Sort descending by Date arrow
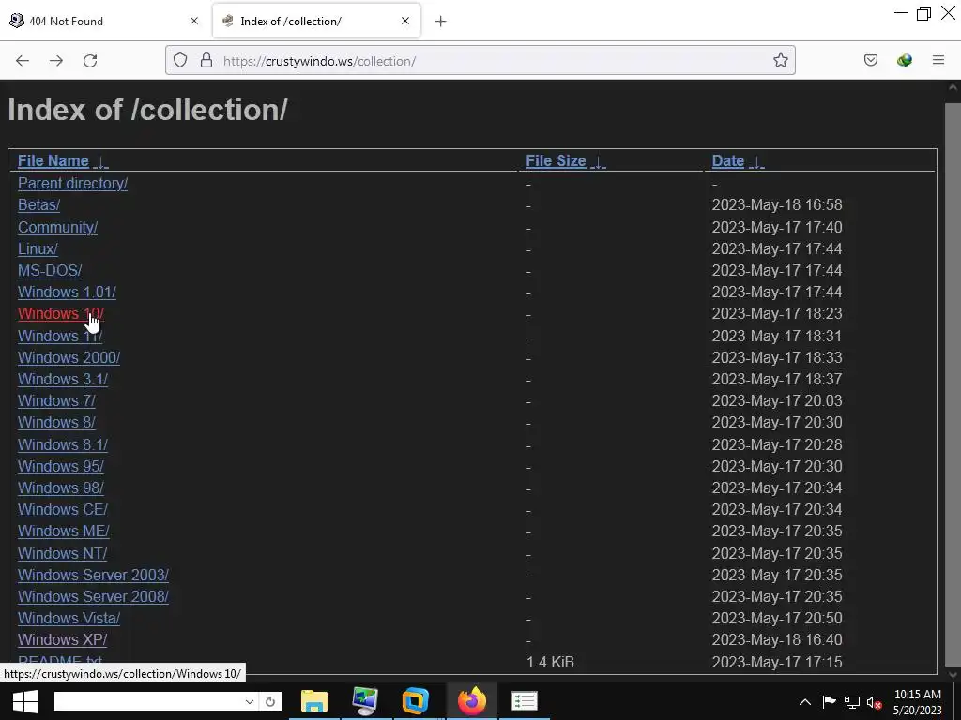This screenshot has height=720, width=961. click(x=757, y=161)
